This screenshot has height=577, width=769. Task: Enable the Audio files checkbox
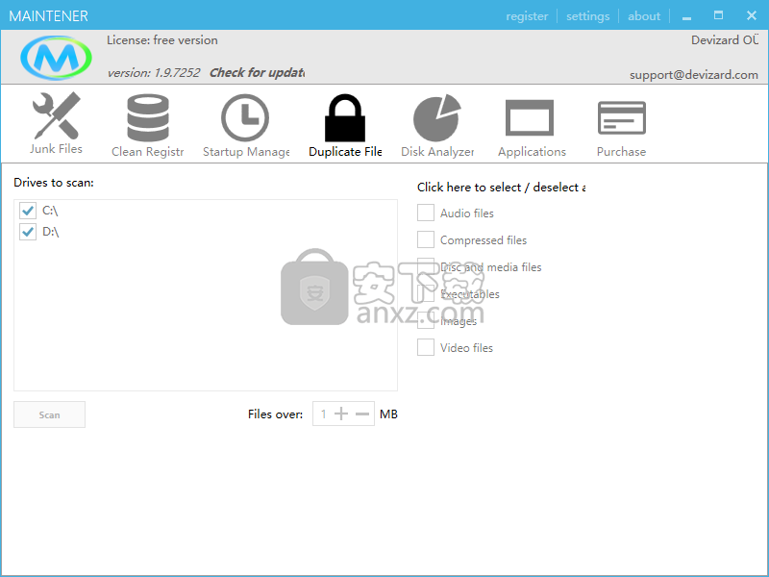click(x=426, y=213)
